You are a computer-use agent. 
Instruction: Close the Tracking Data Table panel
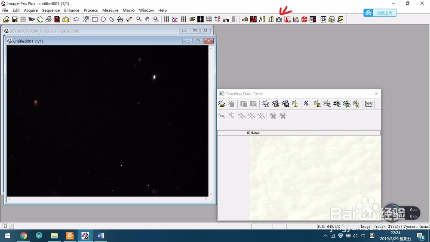[x=377, y=94]
